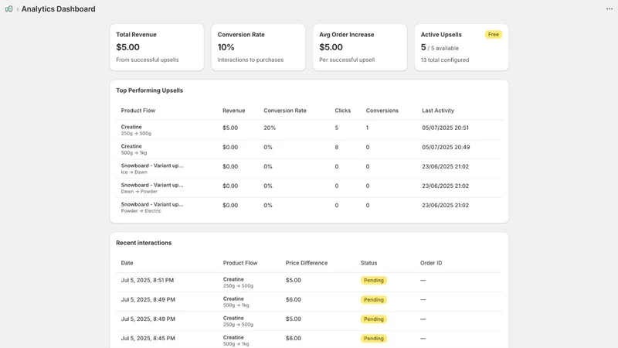Open the Avg Order Increase card
Image resolution: width=618 pixels, height=348 pixels.
(x=360, y=47)
